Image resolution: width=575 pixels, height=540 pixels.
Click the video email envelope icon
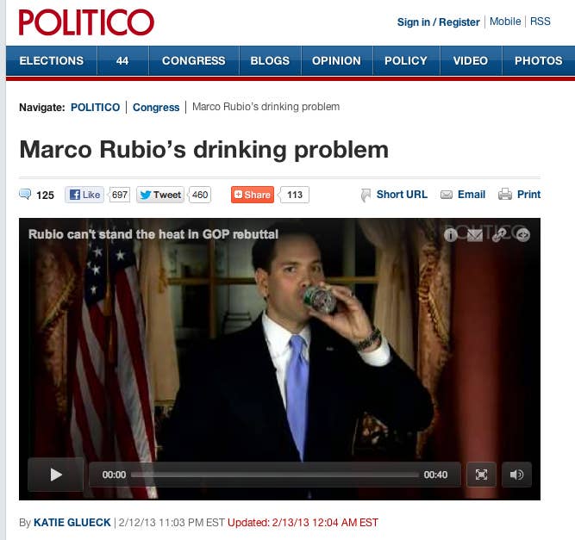click(475, 235)
